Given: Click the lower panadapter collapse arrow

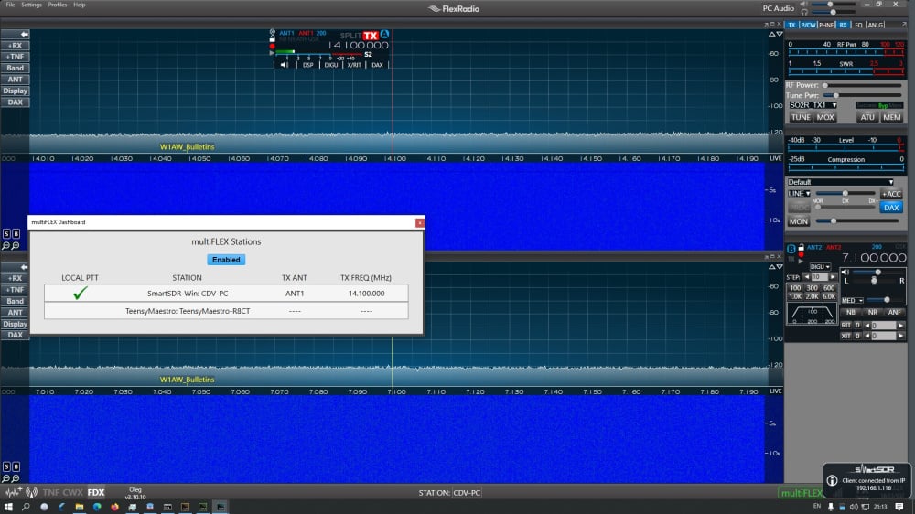Looking at the screenshot, I should click(24, 267).
